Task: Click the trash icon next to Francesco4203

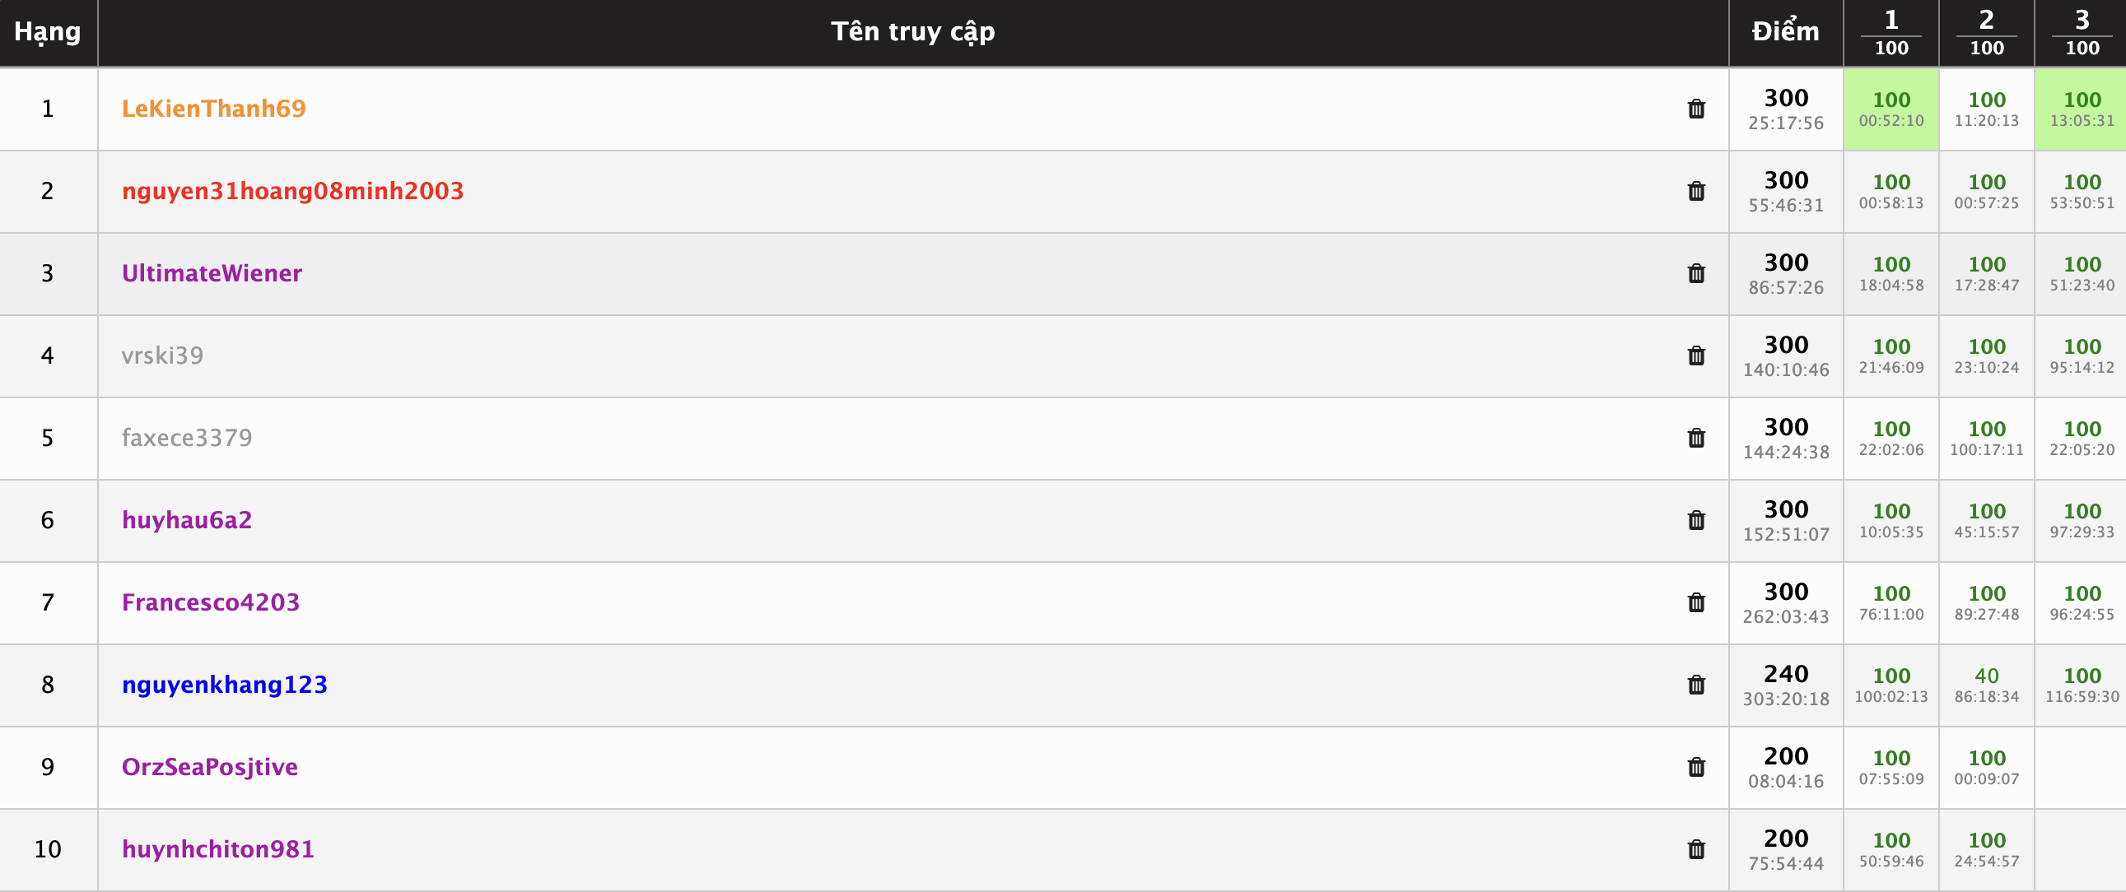Action: (x=1696, y=602)
